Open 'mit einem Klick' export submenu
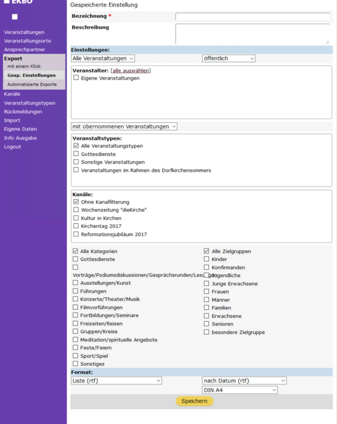The height and width of the screenshot is (424, 337). tap(24, 66)
